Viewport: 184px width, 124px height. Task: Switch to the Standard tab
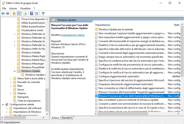[x=67, y=118]
